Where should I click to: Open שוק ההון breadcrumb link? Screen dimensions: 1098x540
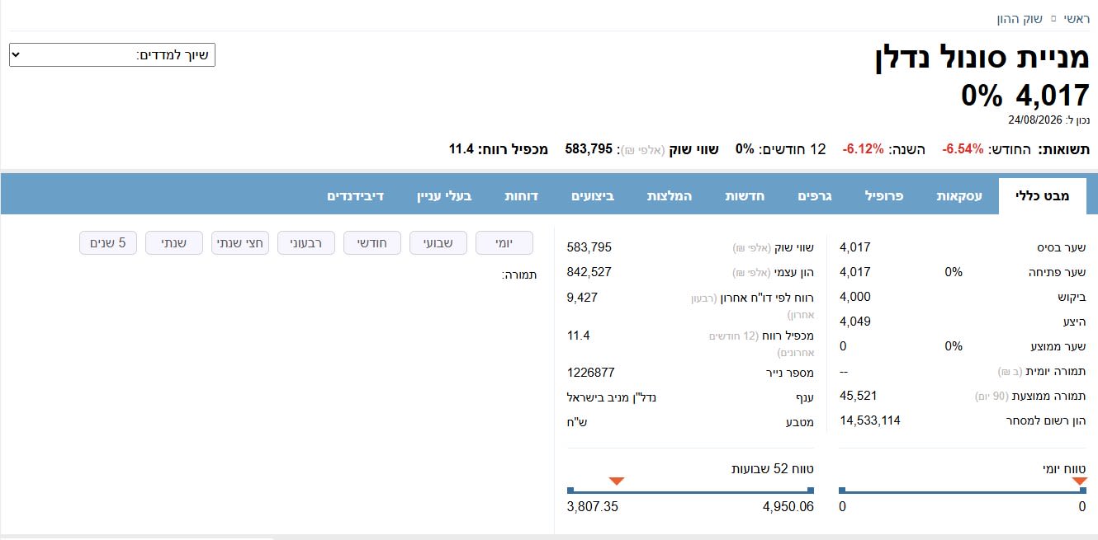tap(1020, 18)
